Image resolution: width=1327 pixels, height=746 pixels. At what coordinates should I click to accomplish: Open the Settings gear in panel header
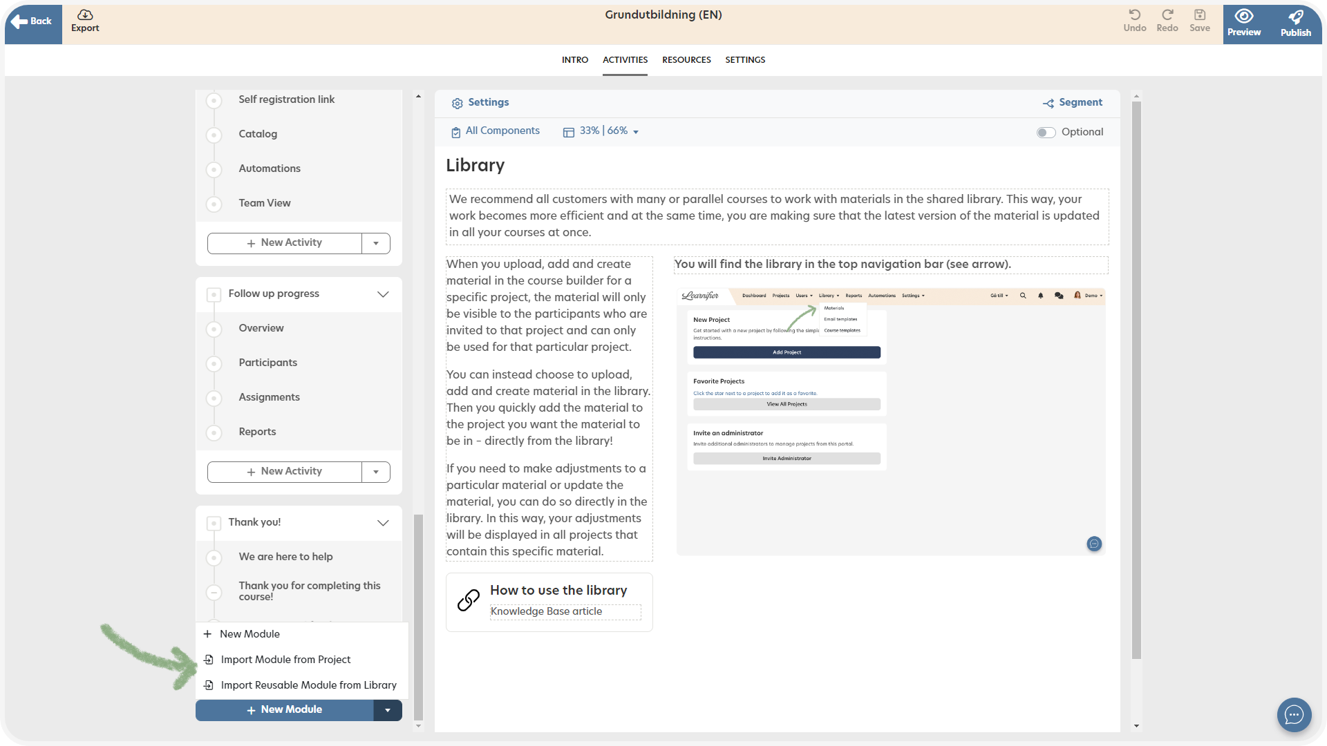[457, 103]
